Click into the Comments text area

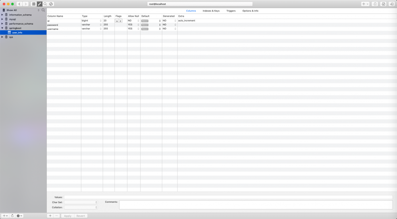coord(256,205)
